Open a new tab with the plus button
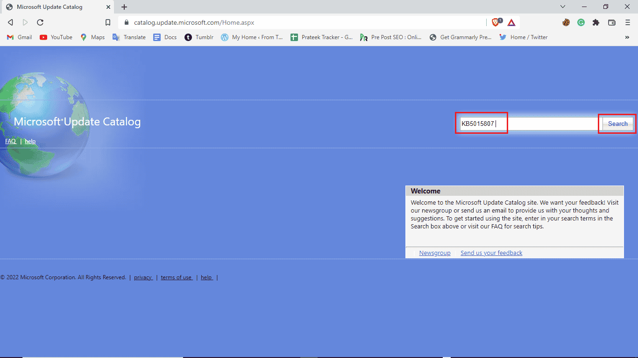 point(124,7)
